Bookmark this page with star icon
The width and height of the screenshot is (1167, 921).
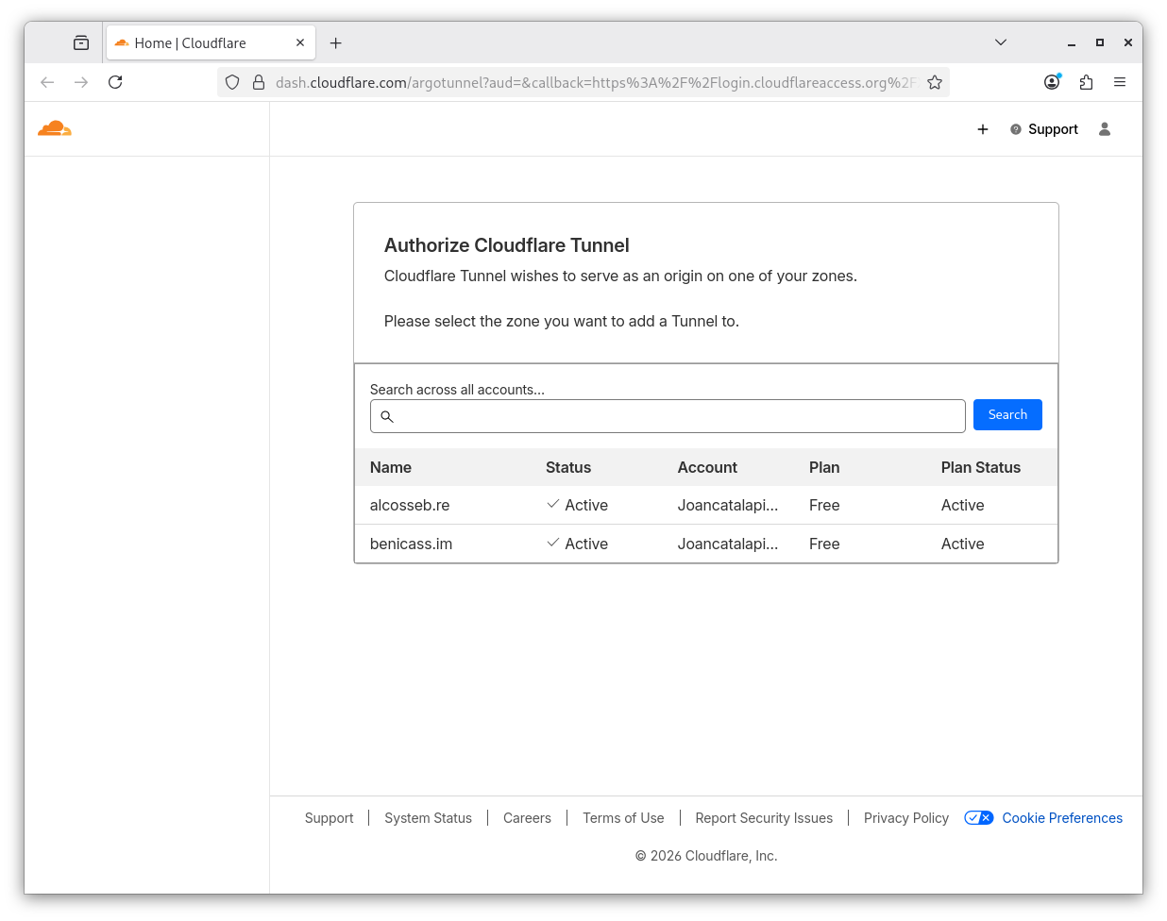(x=934, y=82)
